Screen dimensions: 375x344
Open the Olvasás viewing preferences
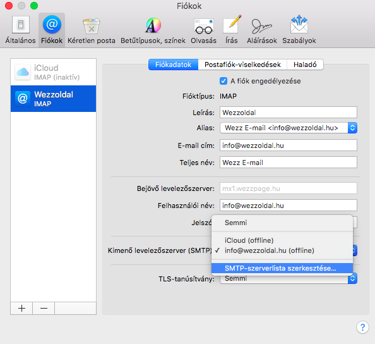click(x=203, y=30)
